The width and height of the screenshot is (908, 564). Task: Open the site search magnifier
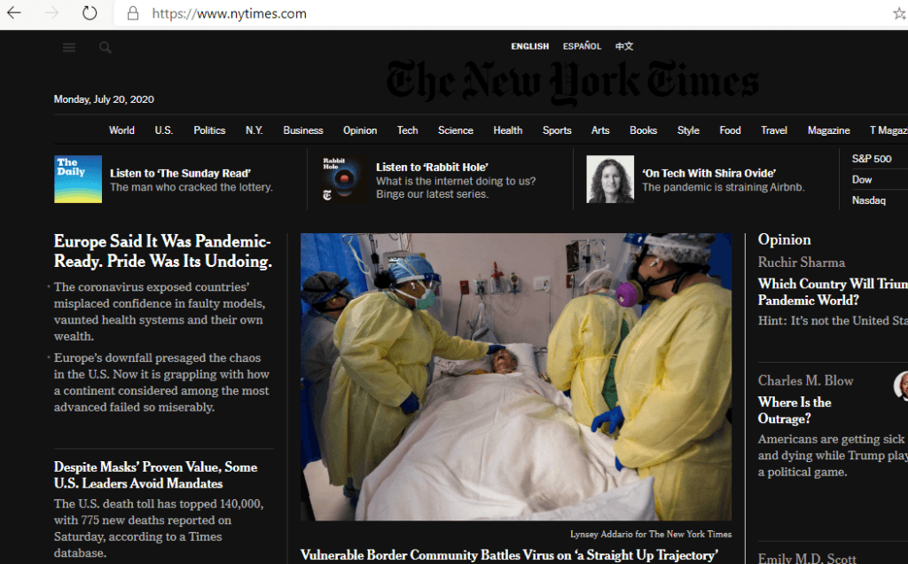(105, 48)
